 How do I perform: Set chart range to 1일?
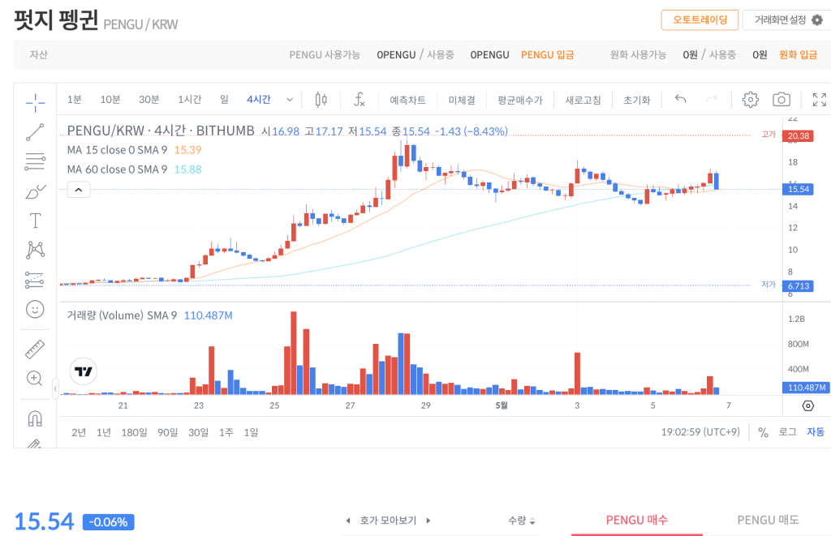coord(252,433)
